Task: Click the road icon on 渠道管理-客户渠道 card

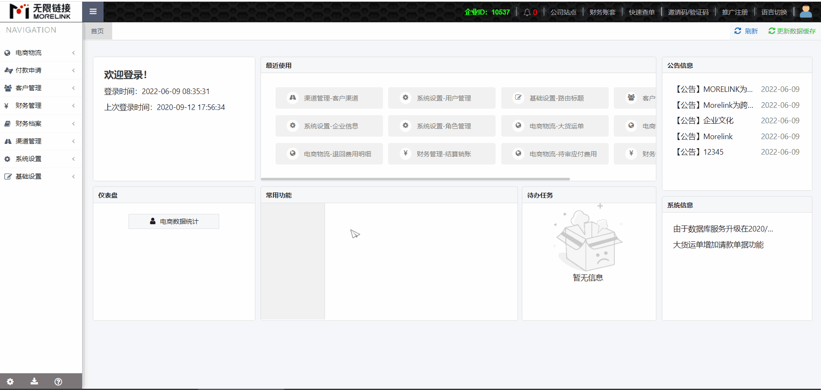Action: tap(293, 97)
